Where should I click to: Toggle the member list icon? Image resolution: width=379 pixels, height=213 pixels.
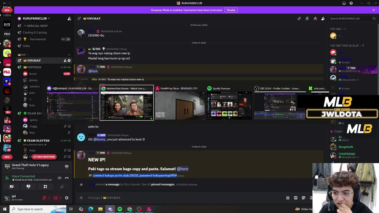coord(323,18)
